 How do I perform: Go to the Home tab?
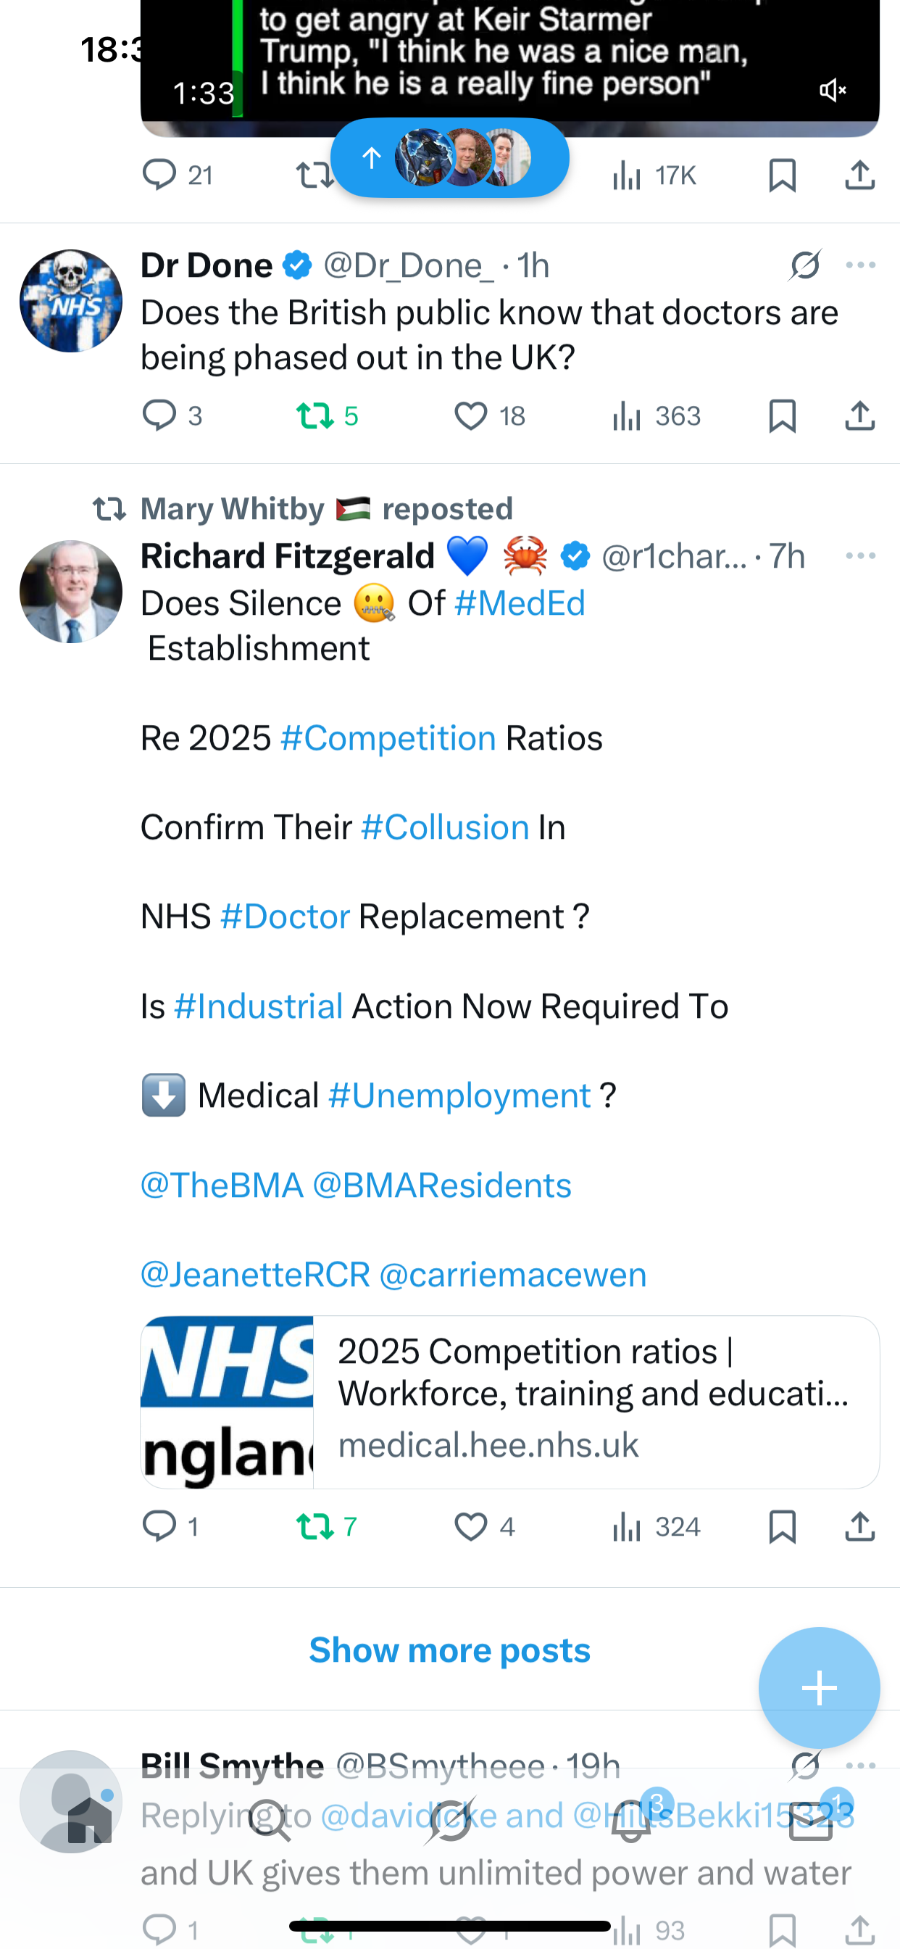pyautogui.click(x=89, y=1822)
